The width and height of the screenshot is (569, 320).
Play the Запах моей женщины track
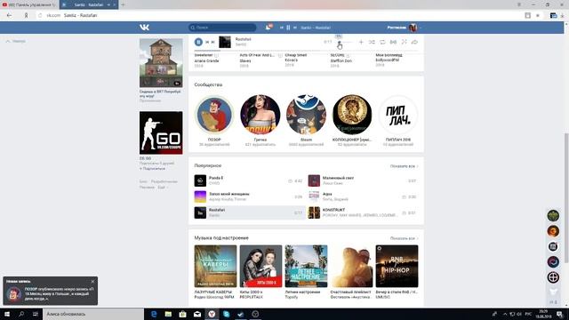pyautogui.click(x=249, y=196)
